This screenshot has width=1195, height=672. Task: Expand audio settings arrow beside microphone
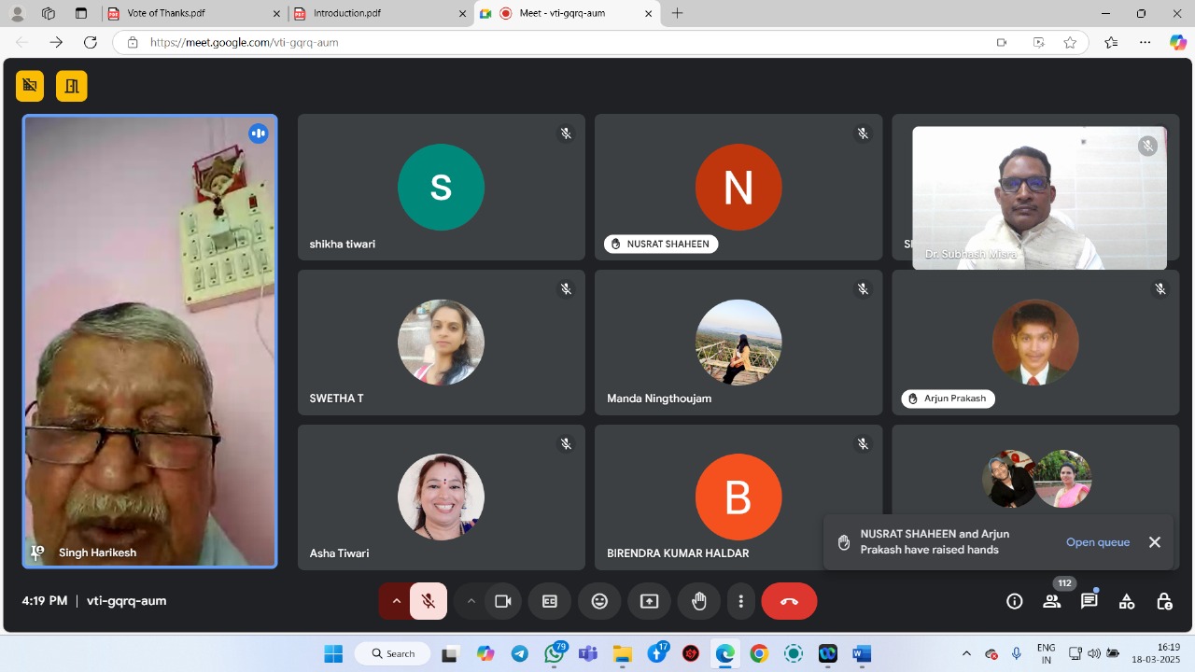tap(396, 602)
